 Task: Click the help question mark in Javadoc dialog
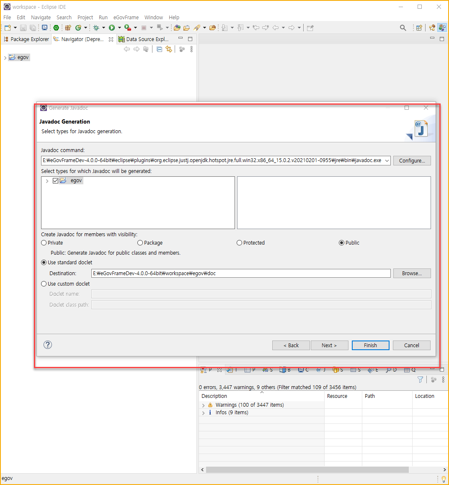coord(48,345)
